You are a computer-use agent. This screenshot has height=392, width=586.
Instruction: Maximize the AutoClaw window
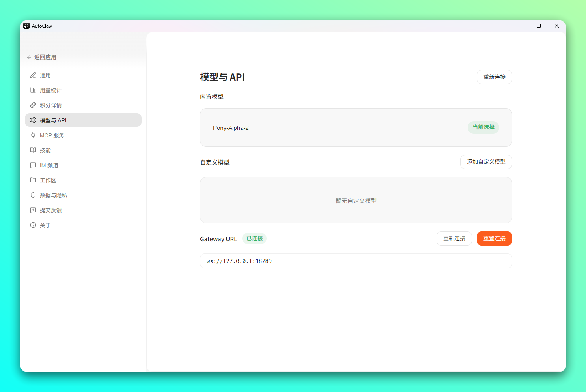coord(538,26)
